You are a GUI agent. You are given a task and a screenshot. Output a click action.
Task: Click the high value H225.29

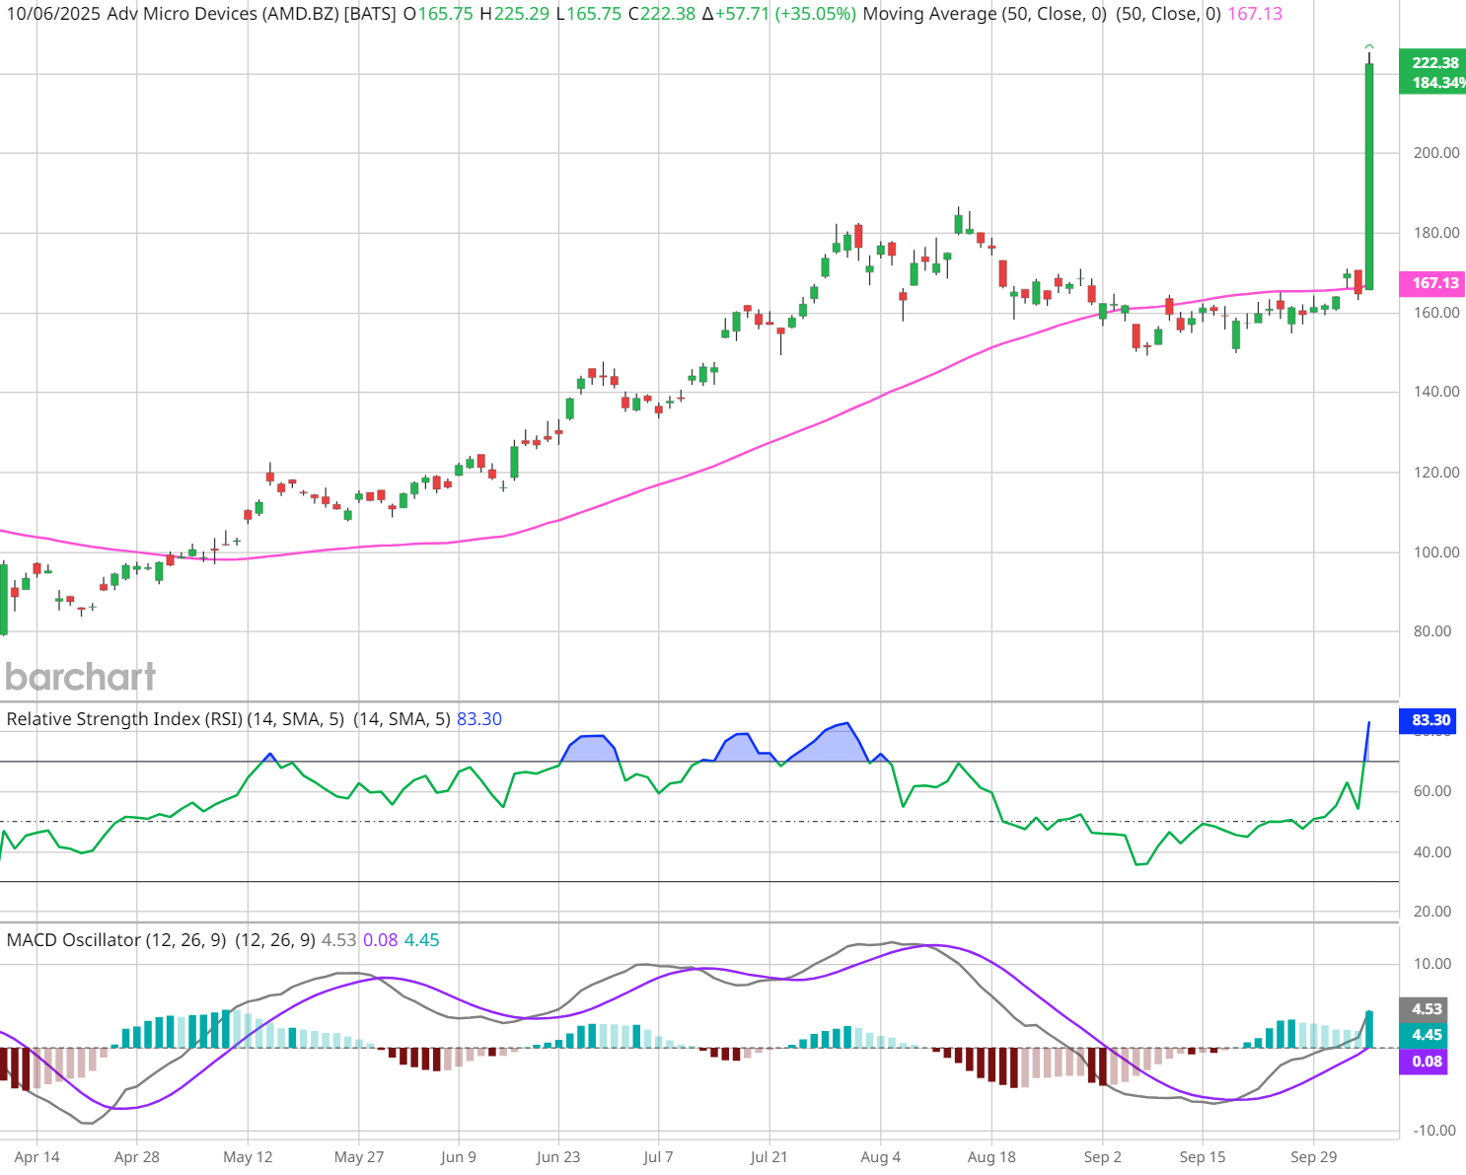pyautogui.click(x=514, y=15)
